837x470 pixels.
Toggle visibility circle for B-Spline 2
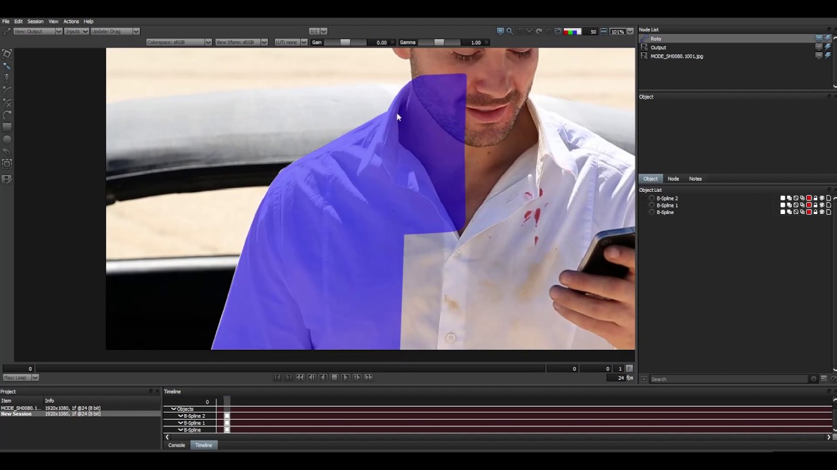click(x=651, y=198)
